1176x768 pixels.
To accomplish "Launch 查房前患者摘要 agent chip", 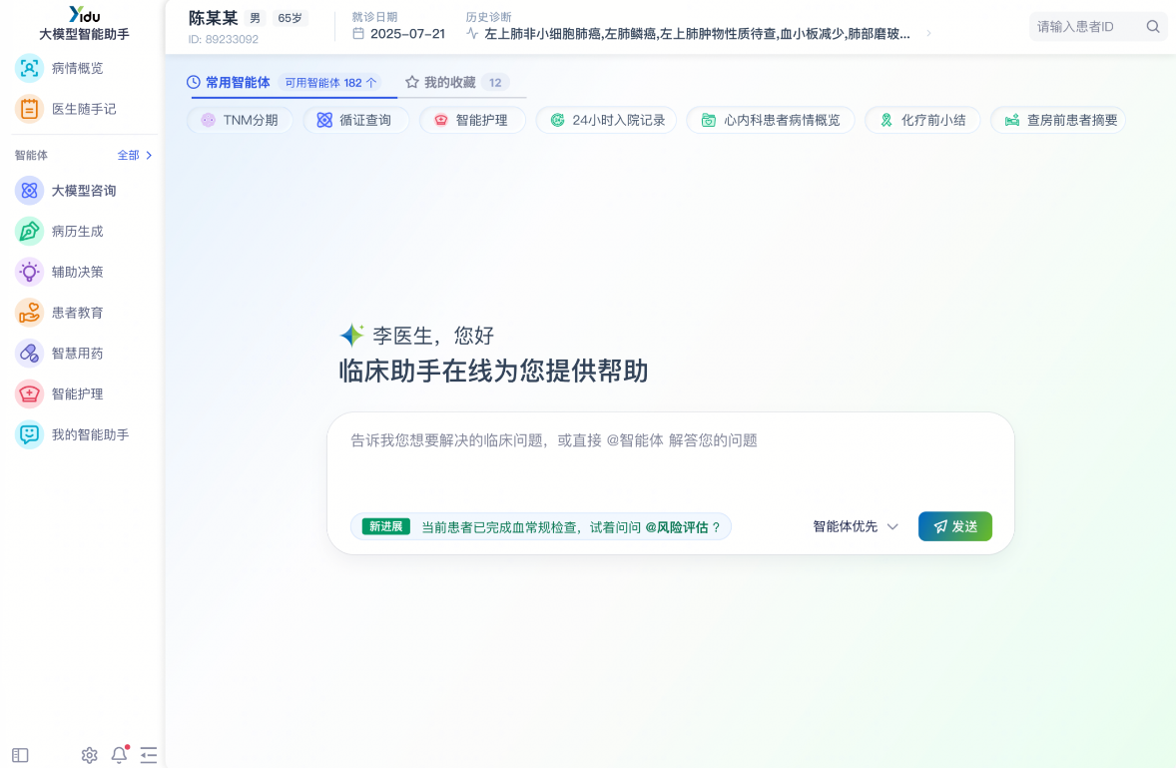I will 1058,120.
